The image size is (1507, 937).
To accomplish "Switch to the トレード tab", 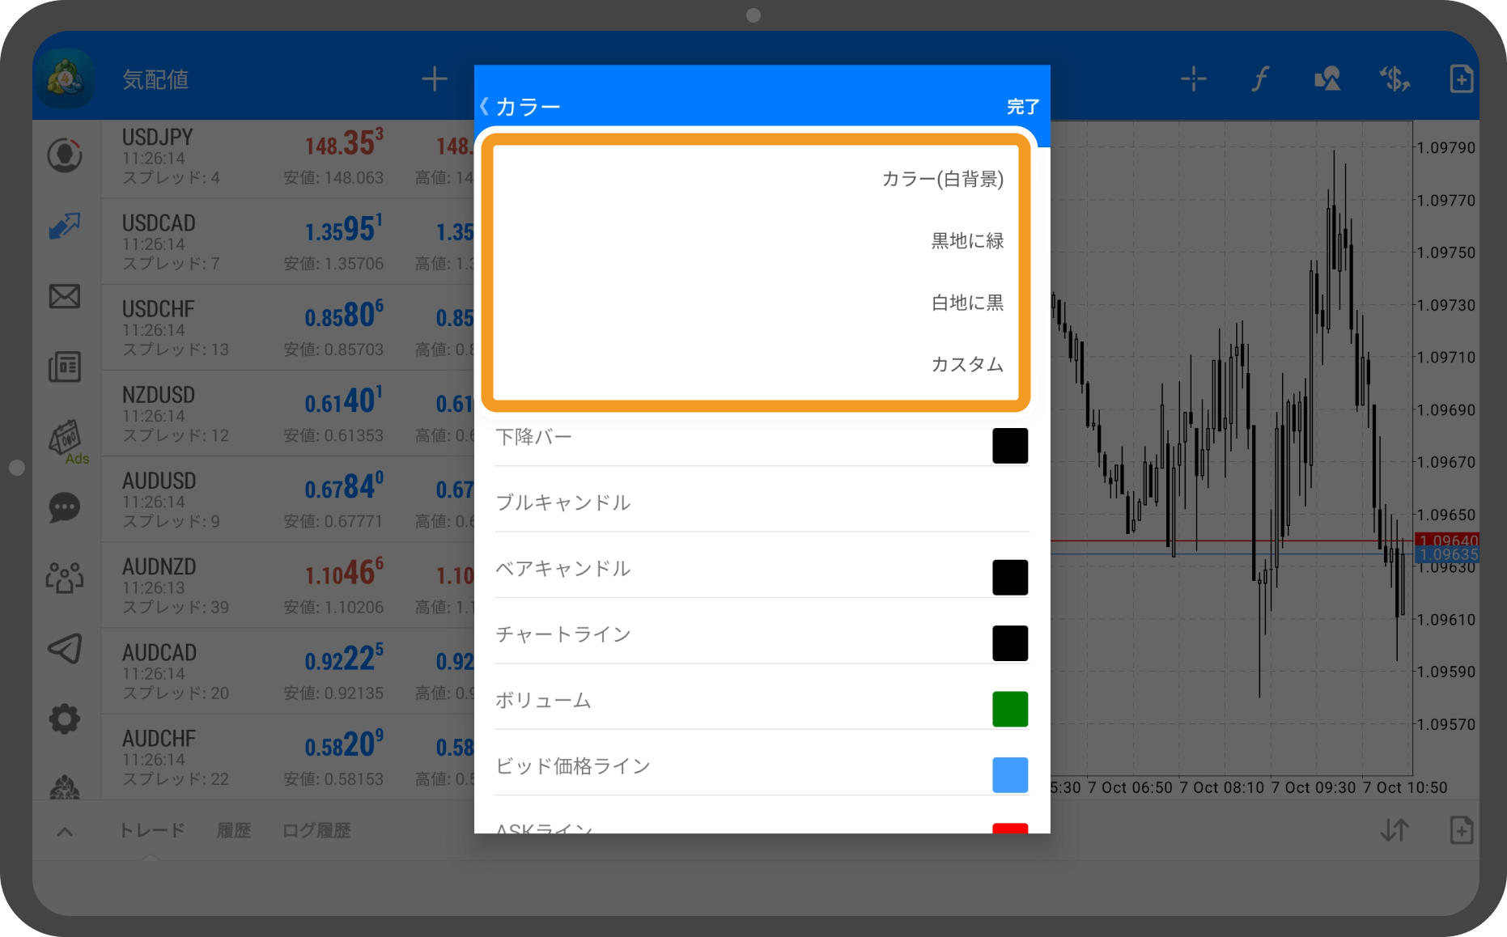I will click(x=152, y=830).
